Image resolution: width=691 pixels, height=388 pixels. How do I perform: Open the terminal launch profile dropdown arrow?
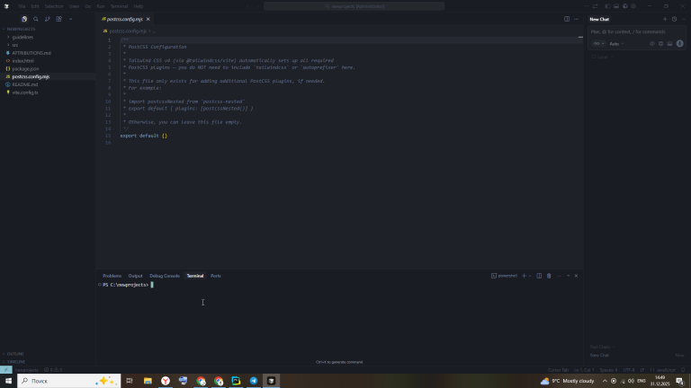[530, 276]
